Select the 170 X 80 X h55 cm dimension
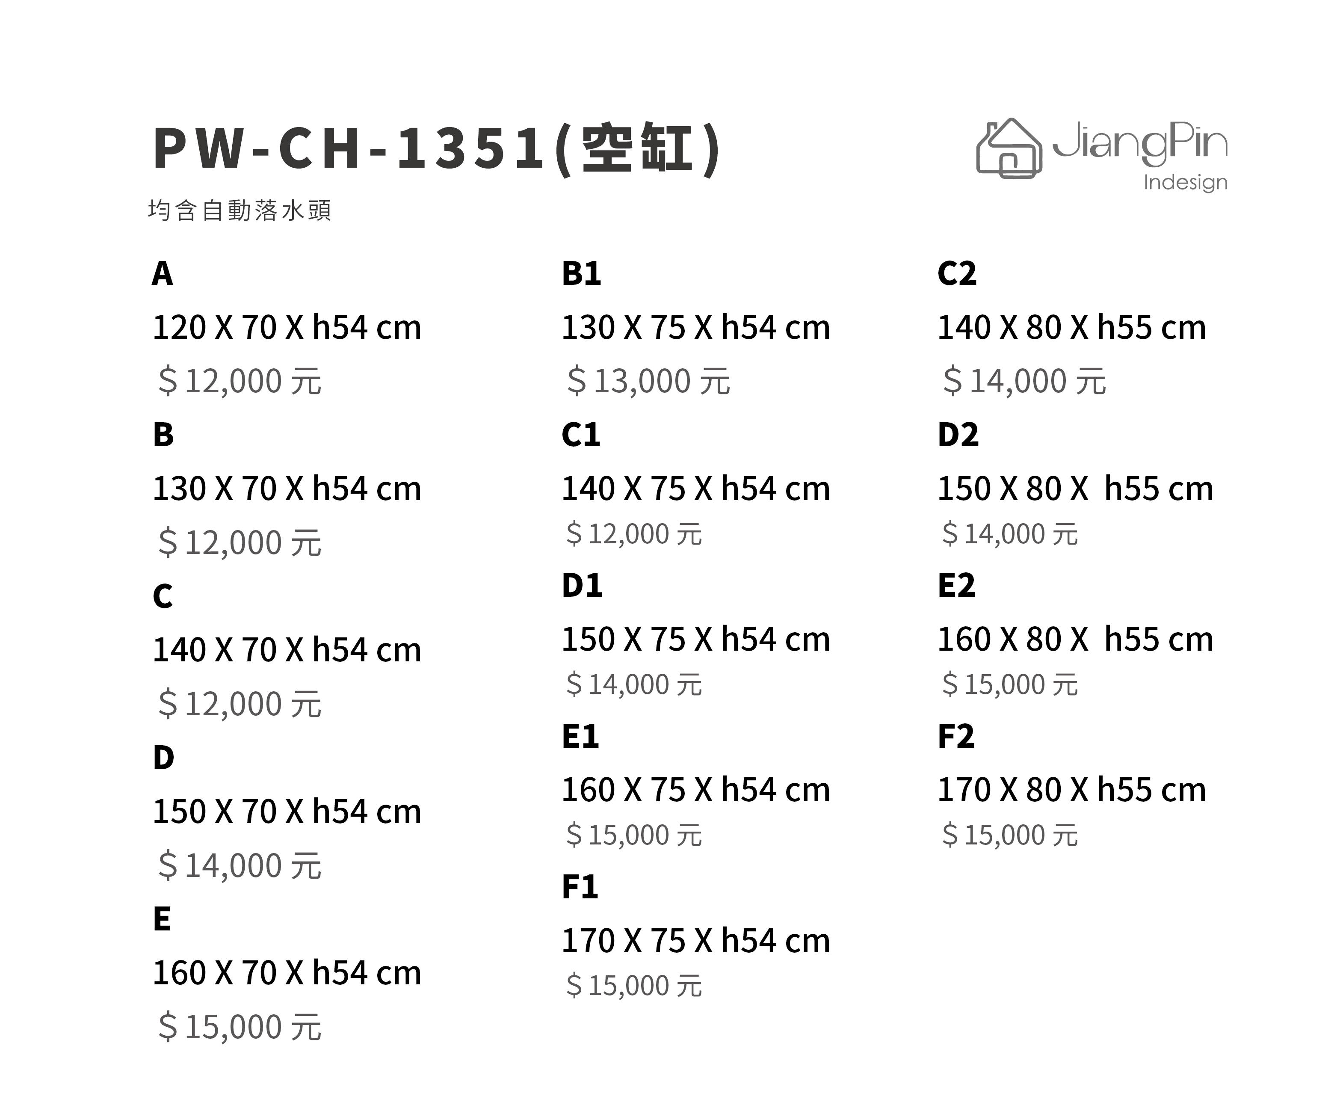The width and height of the screenshot is (1334, 1096). (1071, 791)
